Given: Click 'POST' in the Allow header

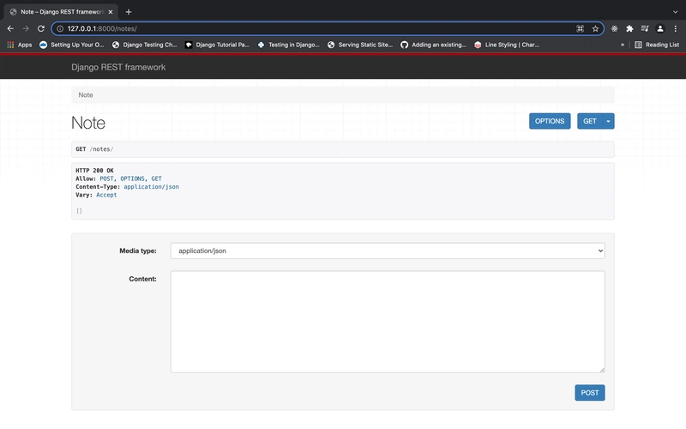Looking at the screenshot, I should (106, 178).
